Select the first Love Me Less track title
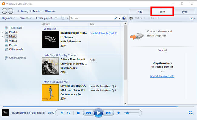Screen dimensions: 197x120 pyautogui.click(x=104, y=86)
